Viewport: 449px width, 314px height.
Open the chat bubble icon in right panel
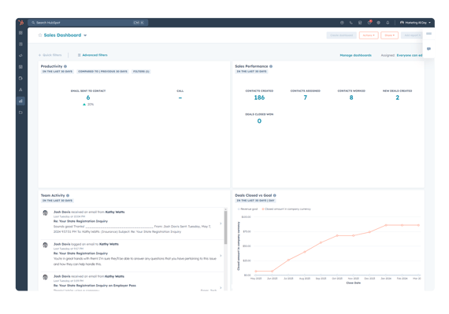pos(429,49)
